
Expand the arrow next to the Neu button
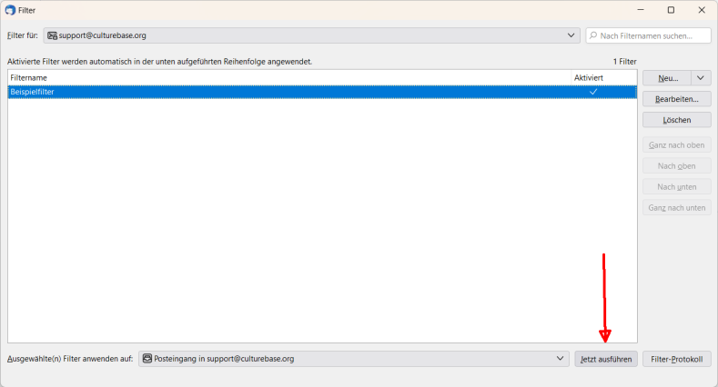click(x=701, y=78)
